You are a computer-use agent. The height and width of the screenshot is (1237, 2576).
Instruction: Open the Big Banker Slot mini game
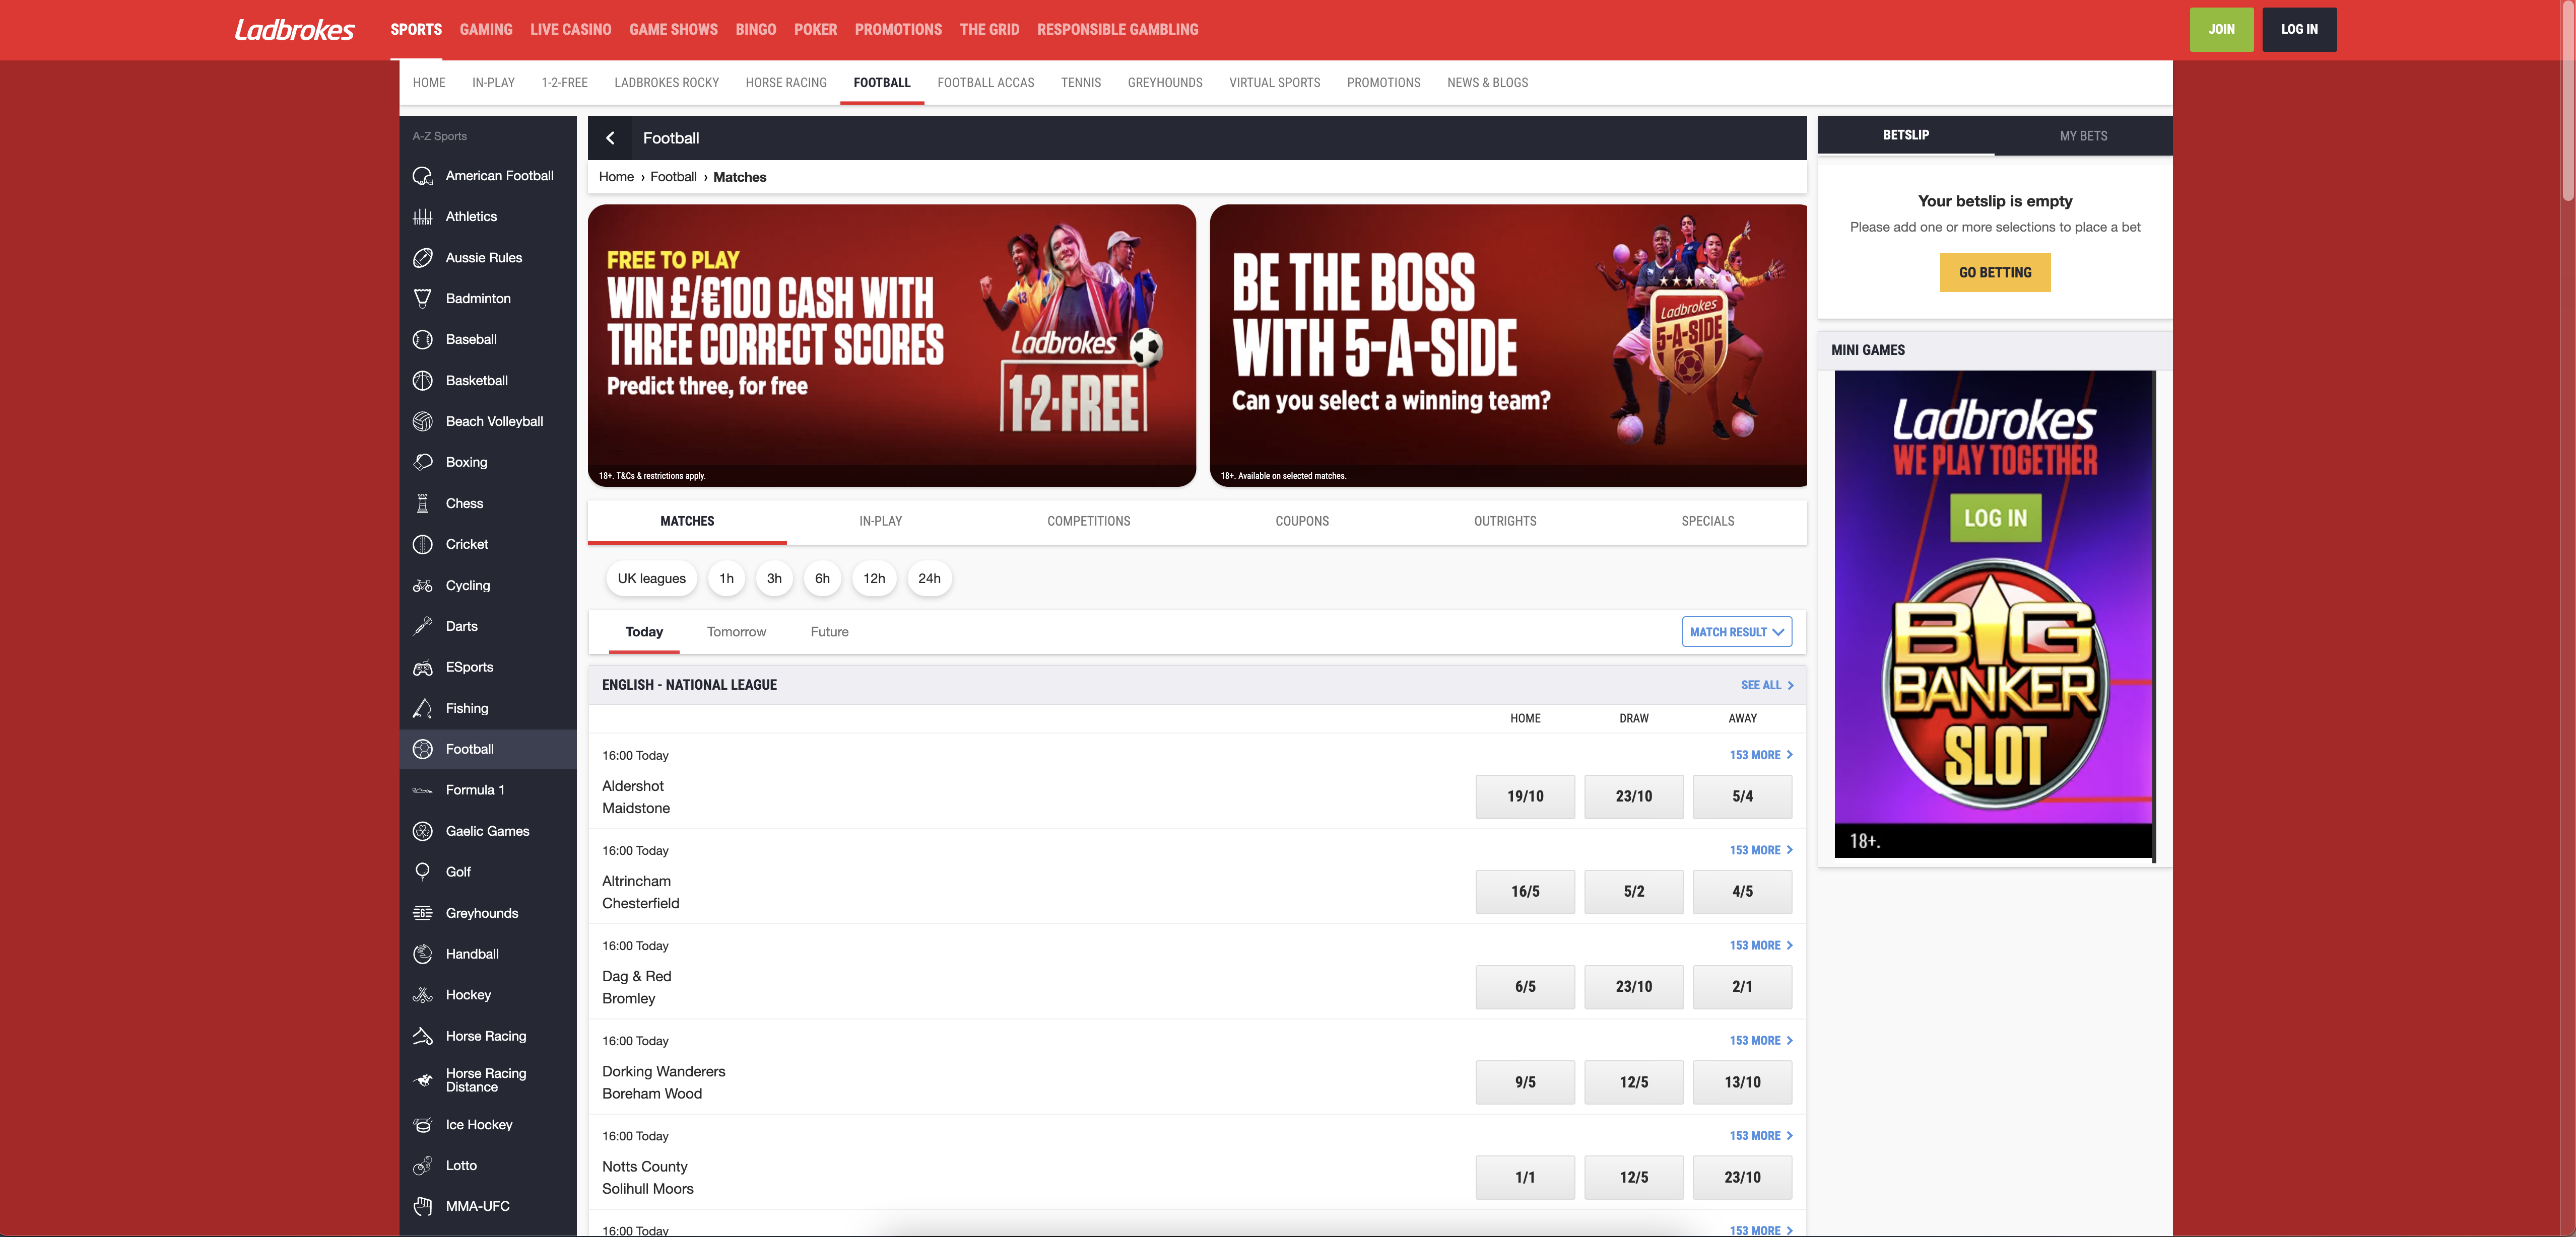coord(1994,614)
